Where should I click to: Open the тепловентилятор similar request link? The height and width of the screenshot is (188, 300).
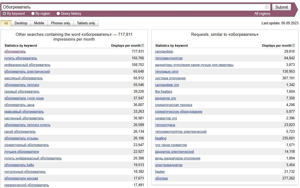[x=169, y=58]
